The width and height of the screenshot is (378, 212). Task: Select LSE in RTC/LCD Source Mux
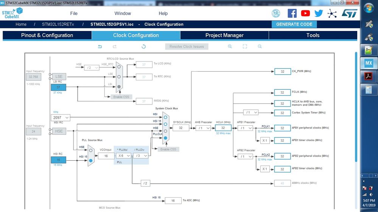119,77
